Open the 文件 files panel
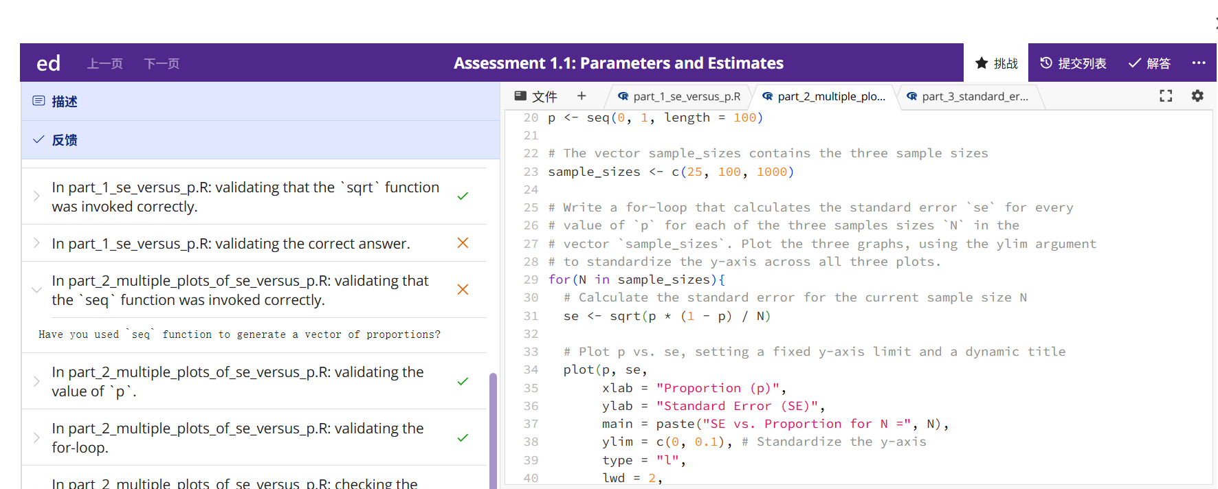This screenshot has width=1218, height=489. (535, 96)
